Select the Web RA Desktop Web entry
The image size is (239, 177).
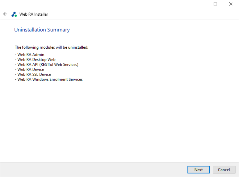click(35, 60)
